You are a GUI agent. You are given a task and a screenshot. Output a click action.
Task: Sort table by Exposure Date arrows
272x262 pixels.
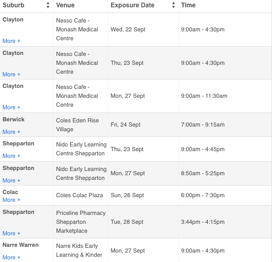coord(173,5)
